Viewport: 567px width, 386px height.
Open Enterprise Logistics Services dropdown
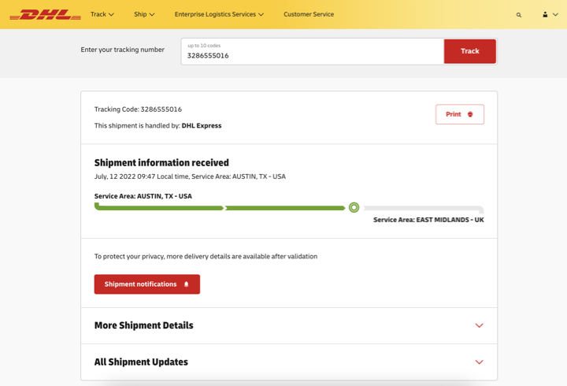[219, 14]
